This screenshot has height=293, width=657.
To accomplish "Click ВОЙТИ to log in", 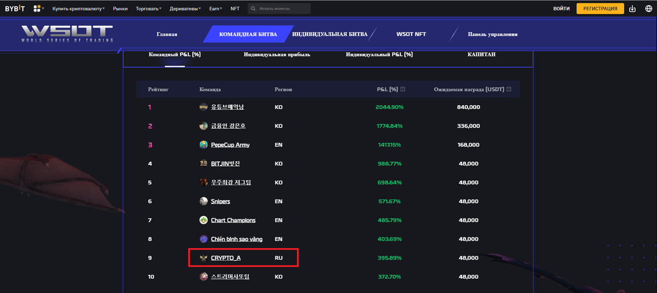I will click(561, 9).
